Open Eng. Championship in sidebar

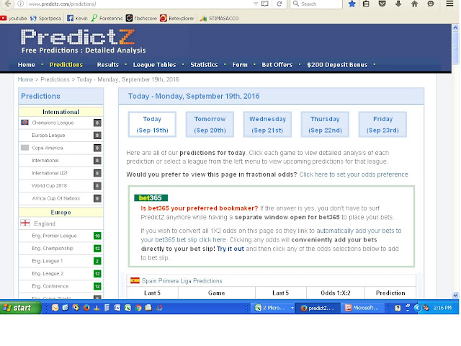coord(53,249)
